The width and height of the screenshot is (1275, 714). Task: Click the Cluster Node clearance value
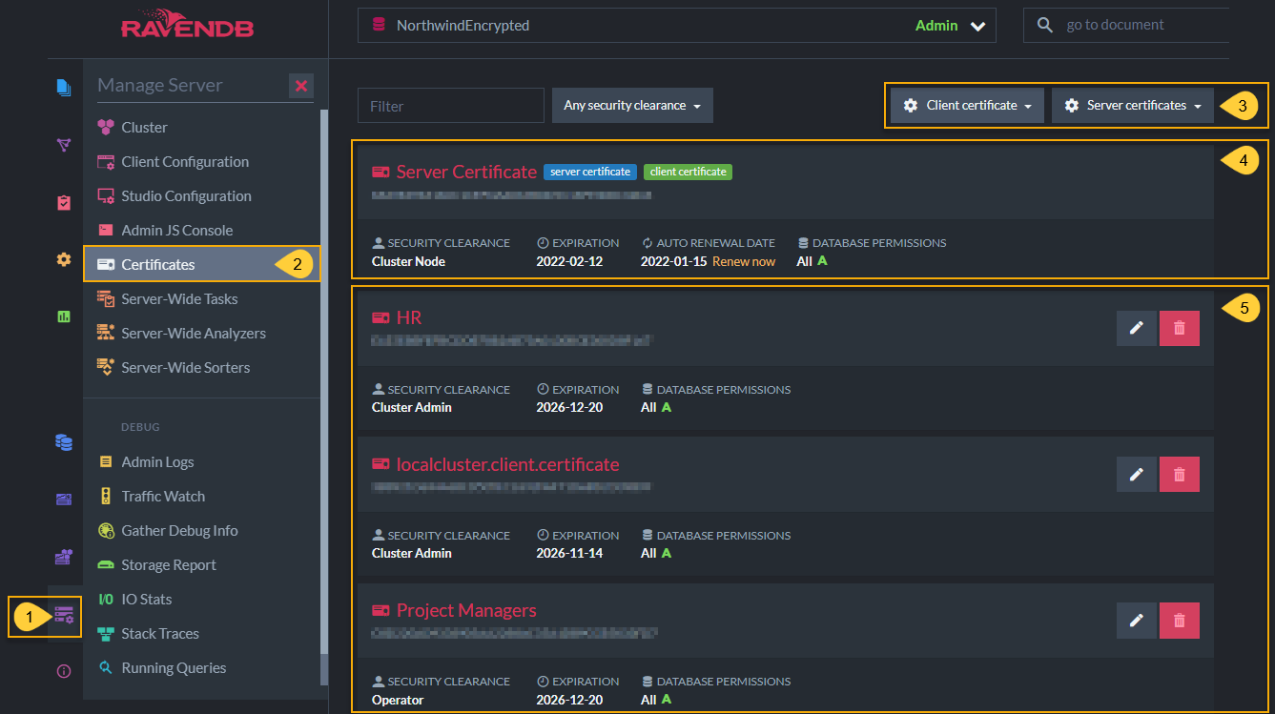pyautogui.click(x=408, y=261)
